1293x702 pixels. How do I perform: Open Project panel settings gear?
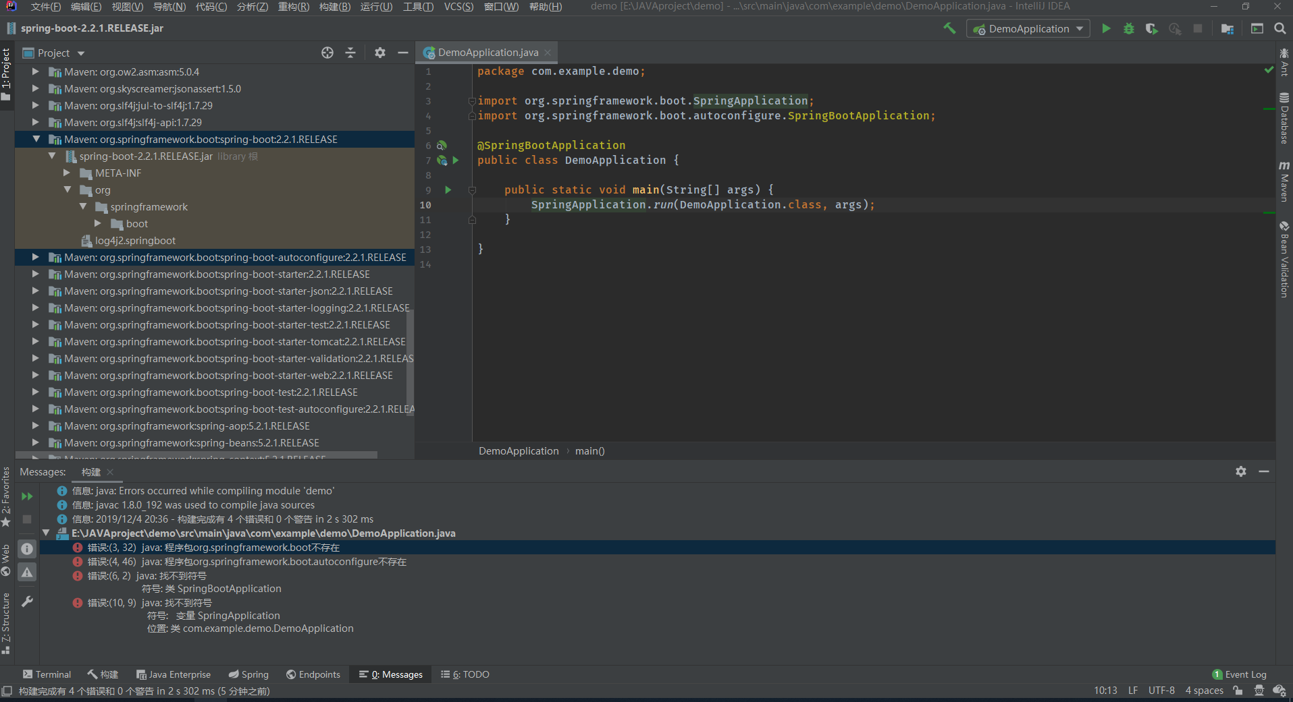click(380, 53)
